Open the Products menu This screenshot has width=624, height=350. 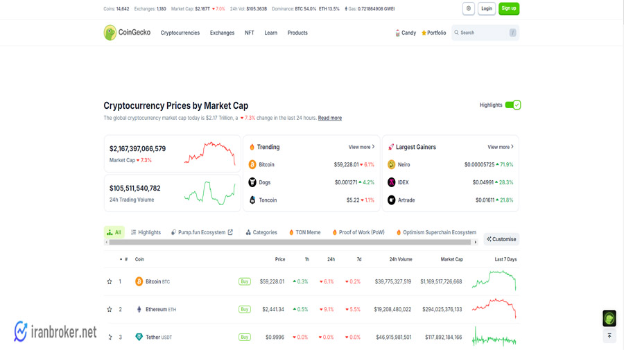tap(297, 33)
